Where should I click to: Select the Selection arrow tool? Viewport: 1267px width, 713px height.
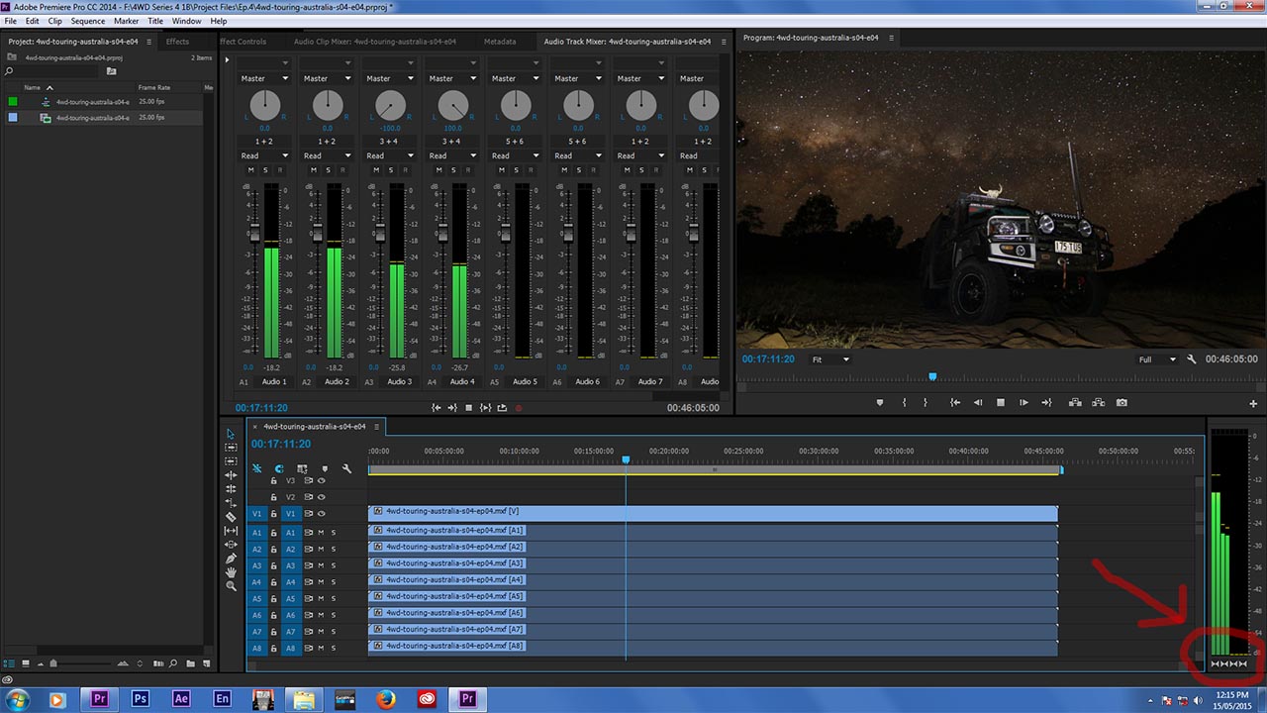pos(231,434)
